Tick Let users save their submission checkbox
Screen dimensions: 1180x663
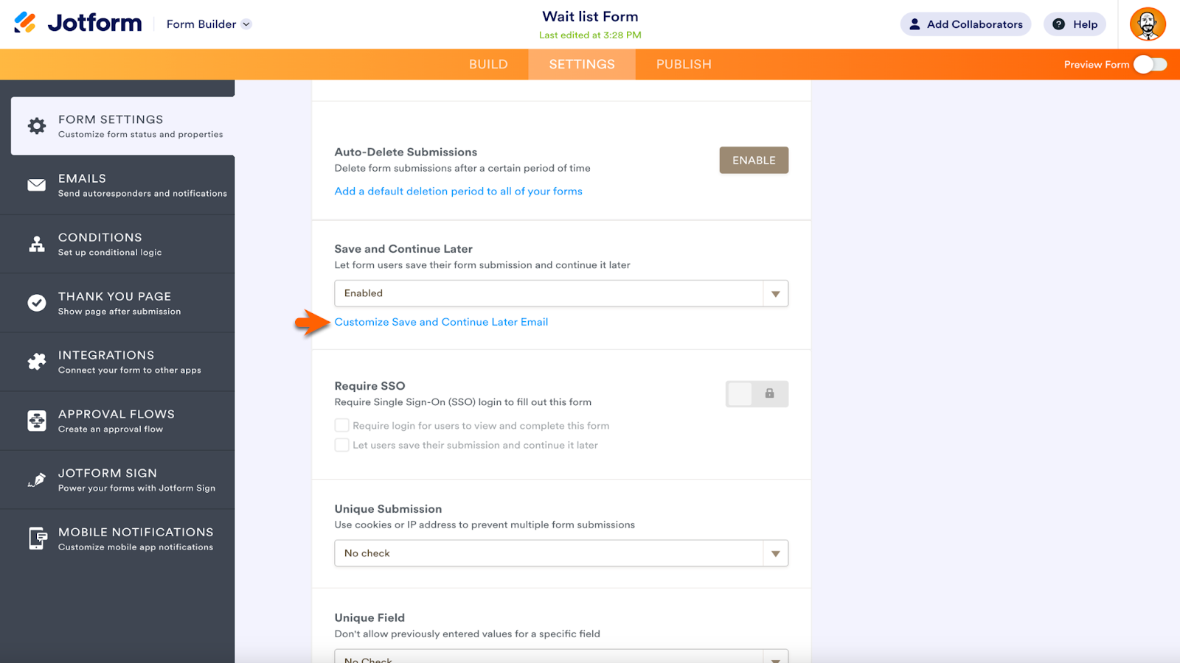tap(341, 445)
